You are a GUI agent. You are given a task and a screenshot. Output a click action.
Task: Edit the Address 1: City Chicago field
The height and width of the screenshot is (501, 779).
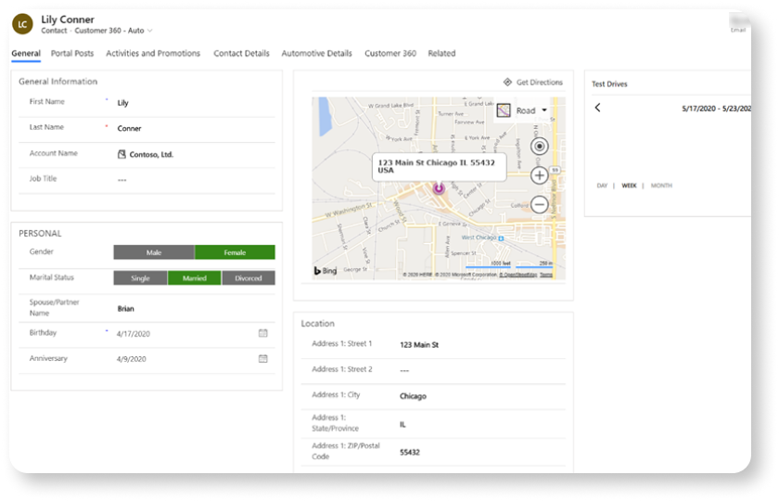pyautogui.click(x=482, y=396)
